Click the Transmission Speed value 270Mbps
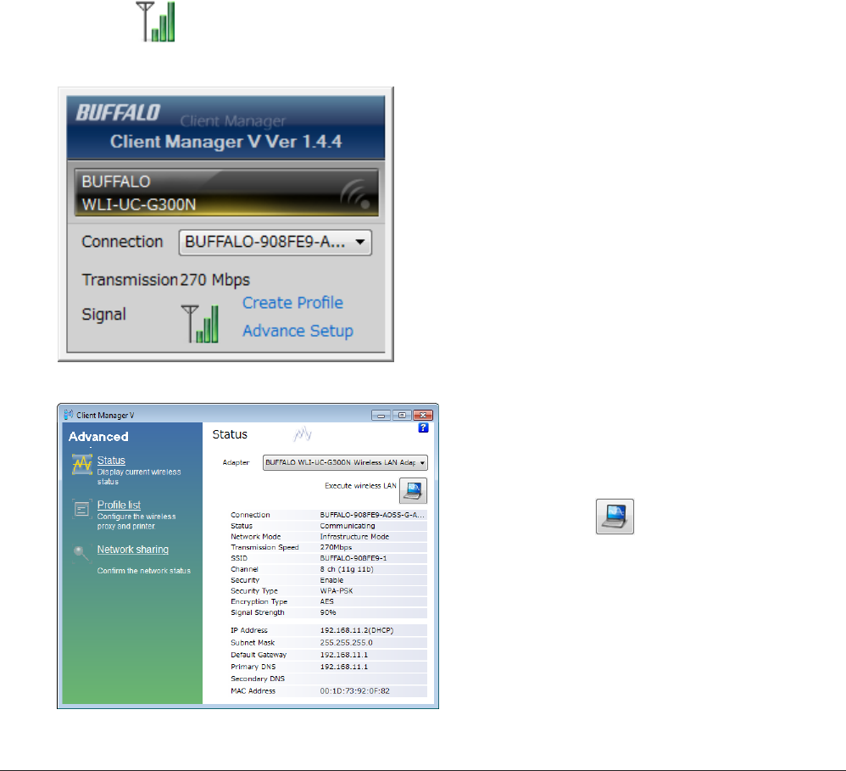The height and width of the screenshot is (771, 846). click(x=336, y=547)
